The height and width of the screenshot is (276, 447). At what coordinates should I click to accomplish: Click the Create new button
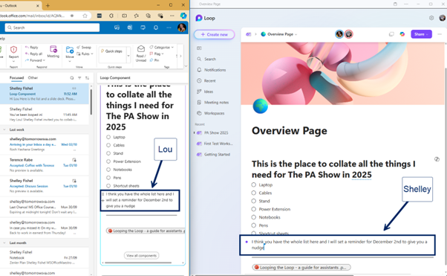214,34
